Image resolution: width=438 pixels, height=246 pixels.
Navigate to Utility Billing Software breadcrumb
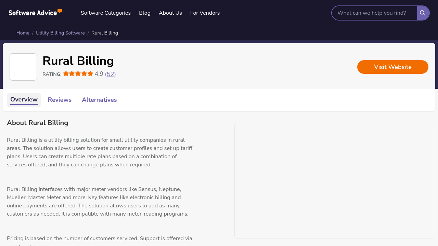click(60, 33)
